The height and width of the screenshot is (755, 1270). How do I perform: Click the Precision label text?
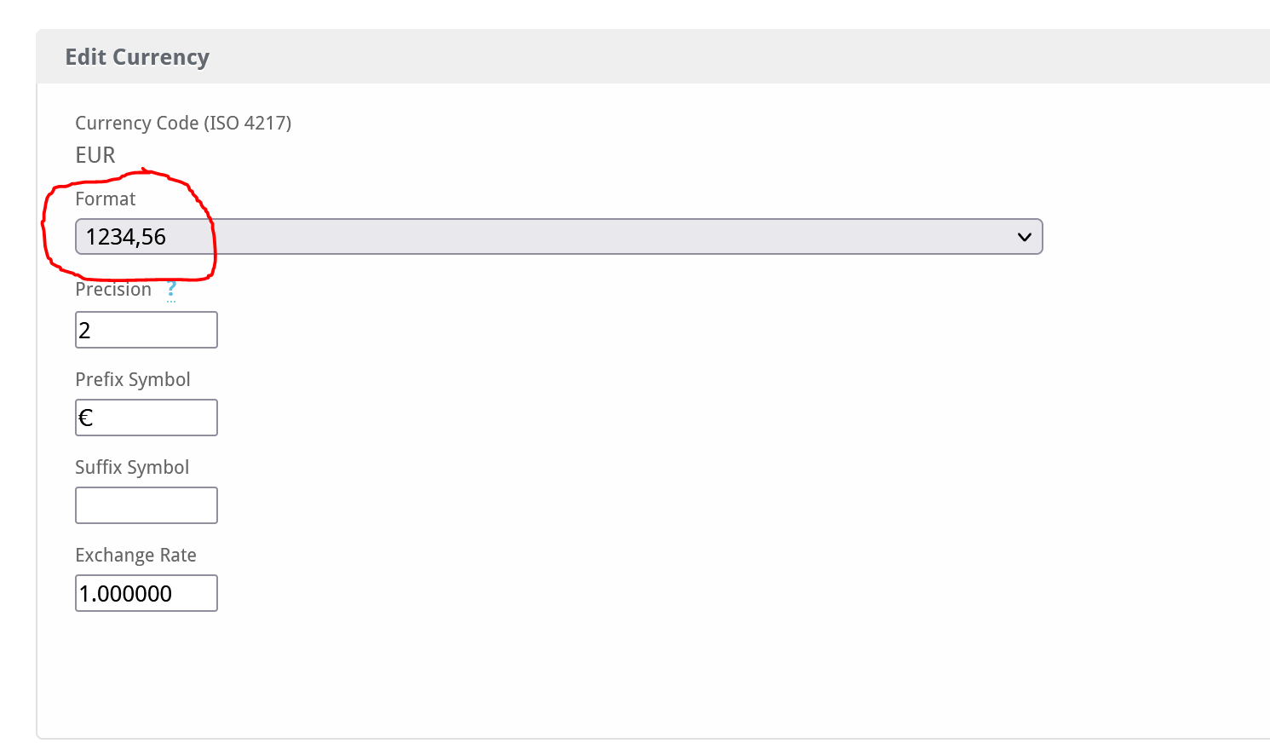(113, 289)
